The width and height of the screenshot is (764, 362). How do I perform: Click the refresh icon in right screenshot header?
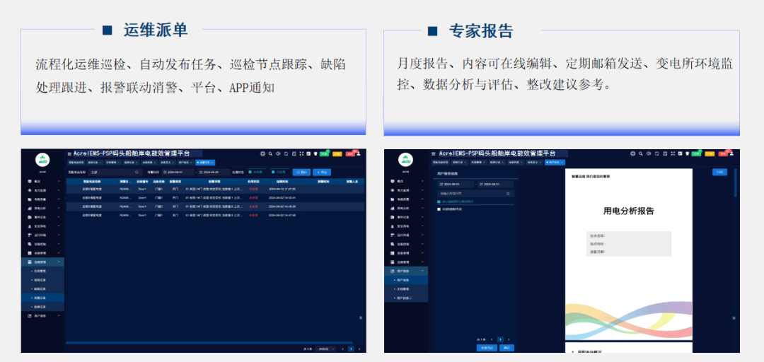pos(656,153)
